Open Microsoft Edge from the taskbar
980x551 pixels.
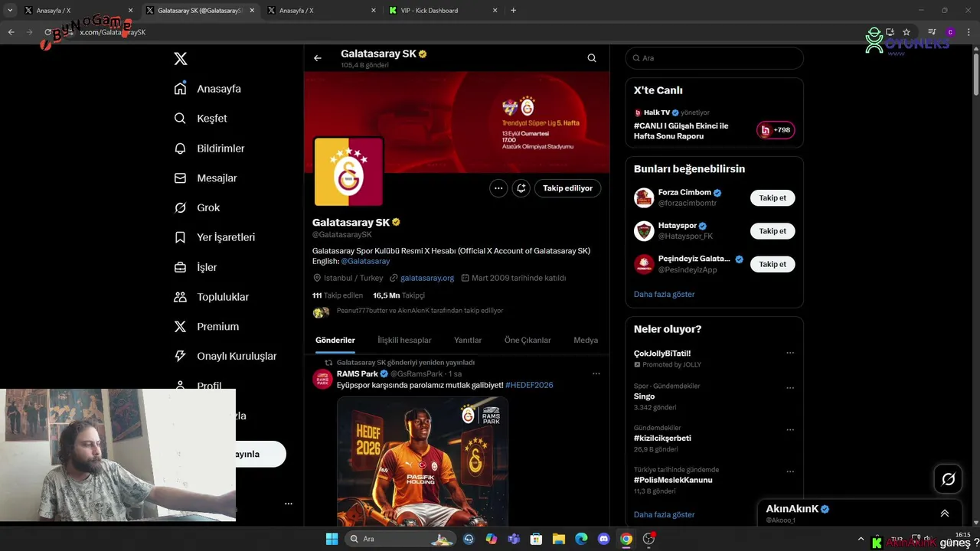(581, 539)
